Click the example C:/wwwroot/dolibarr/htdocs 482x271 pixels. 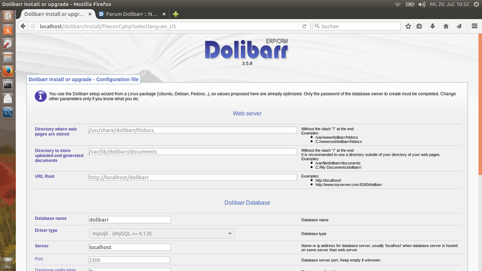[339, 141]
